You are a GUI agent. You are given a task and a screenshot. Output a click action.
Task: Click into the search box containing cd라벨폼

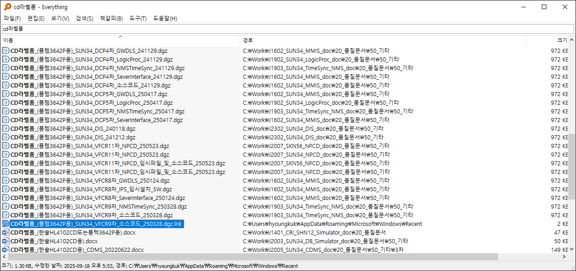[287, 28]
